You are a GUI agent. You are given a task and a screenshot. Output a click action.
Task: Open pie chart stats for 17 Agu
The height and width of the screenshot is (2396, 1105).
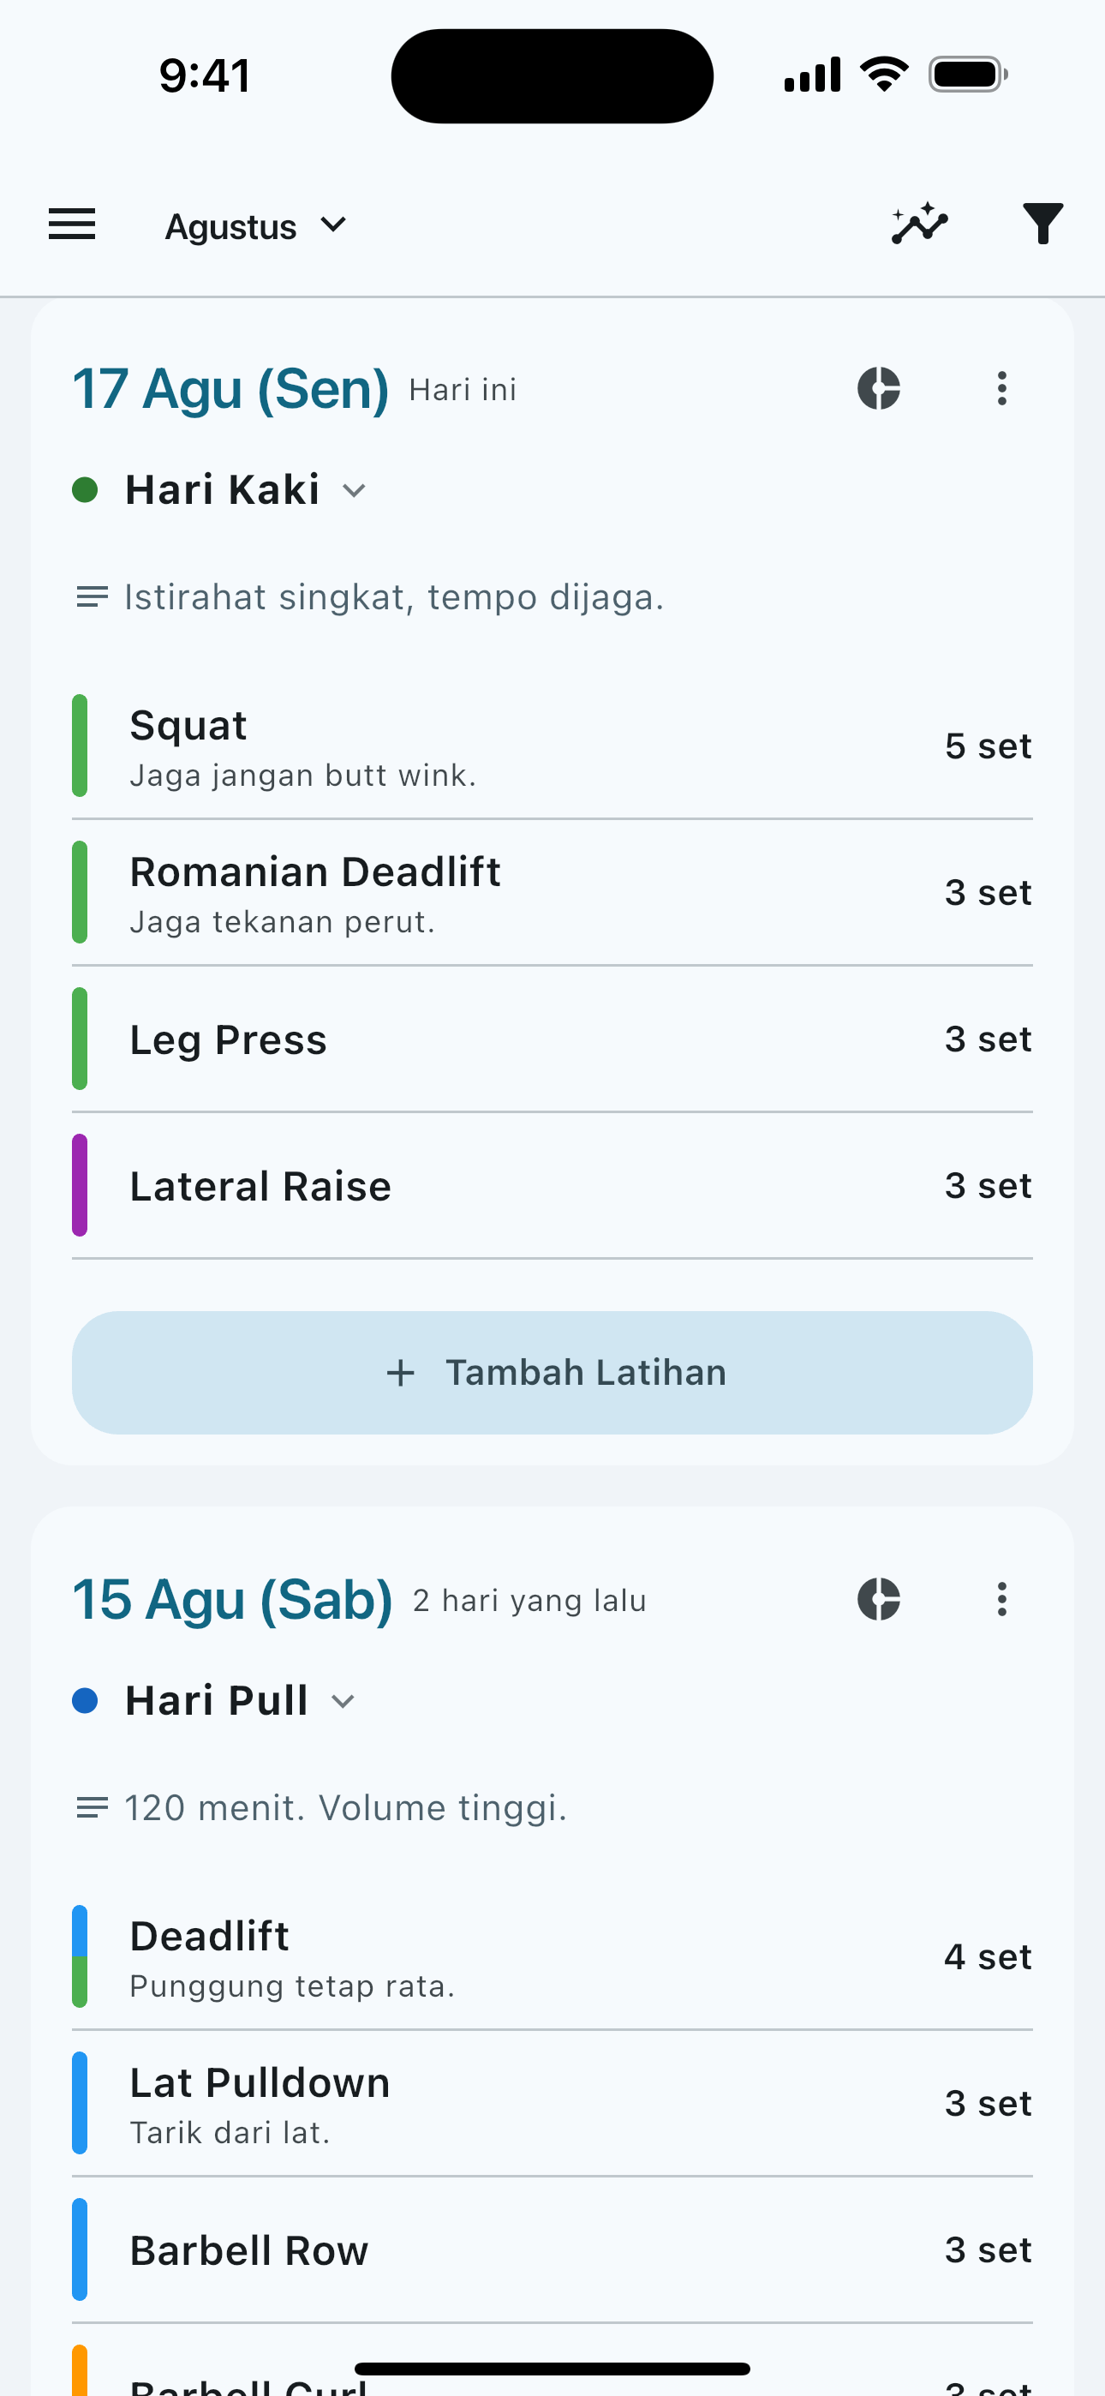point(878,388)
